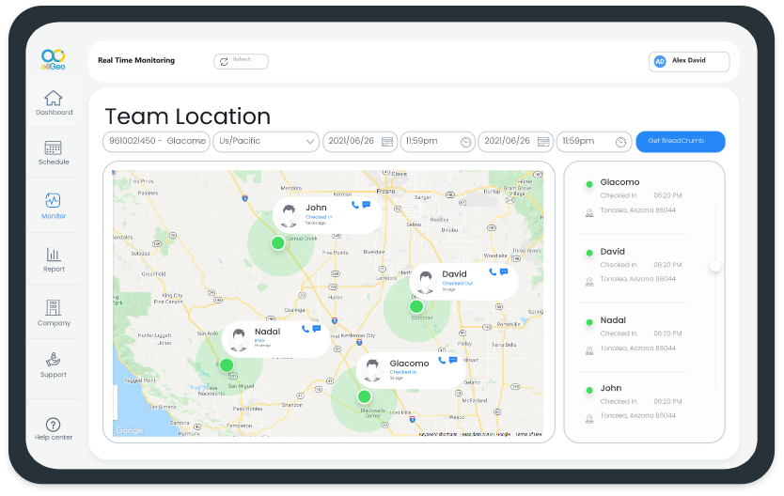
Task: Expand the Us/Pacific timezone dropdown
Action: (x=266, y=141)
